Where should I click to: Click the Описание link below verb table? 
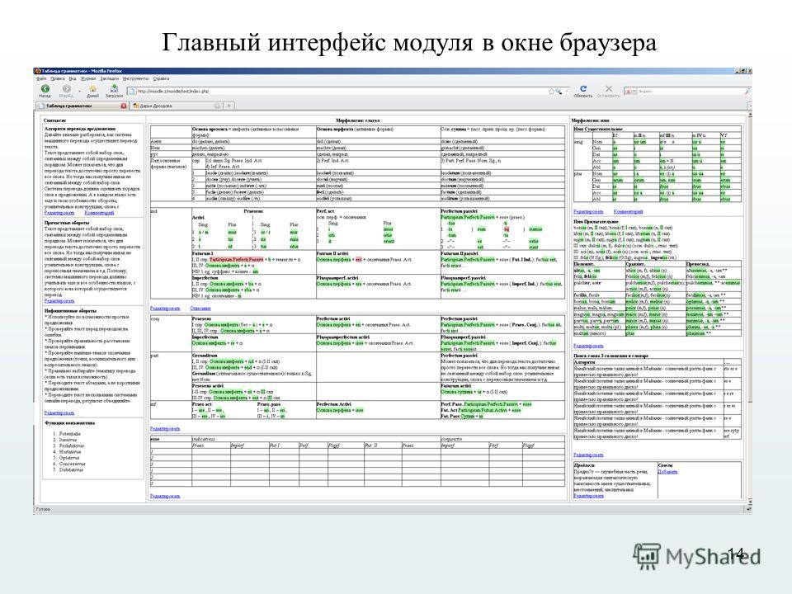coord(200,308)
